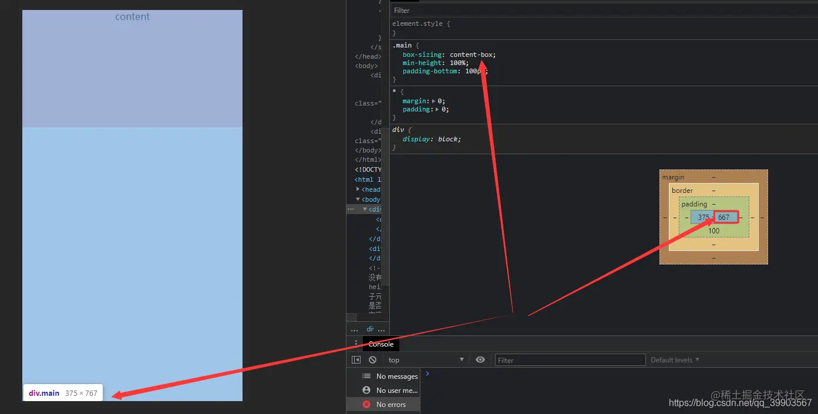Expand the margin shorthand triangle
Viewport: 818px width, 414px height.
pyautogui.click(x=433, y=101)
